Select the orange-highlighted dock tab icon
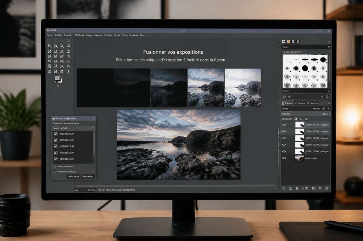Screen dimensions: 363x241 click(x=289, y=42)
